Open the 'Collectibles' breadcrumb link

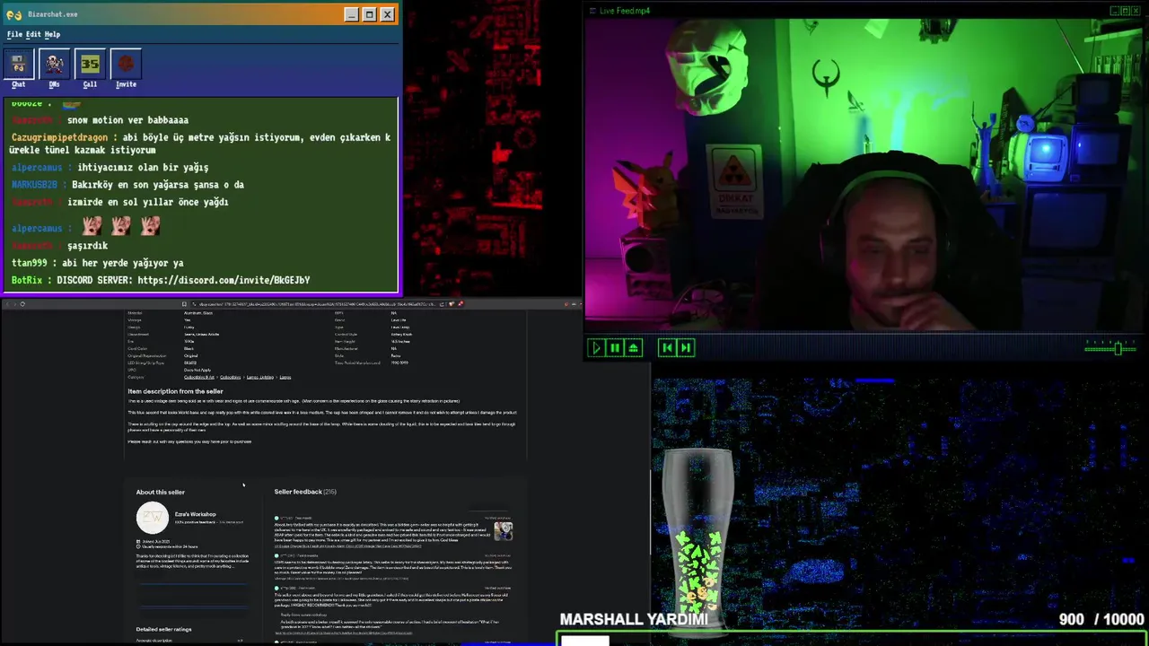click(230, 377)
